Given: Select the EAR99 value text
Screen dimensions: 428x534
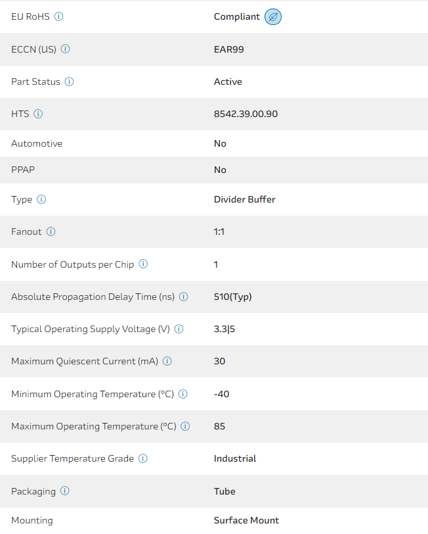Looking at the screenshot, I should [x=228, y=49].
